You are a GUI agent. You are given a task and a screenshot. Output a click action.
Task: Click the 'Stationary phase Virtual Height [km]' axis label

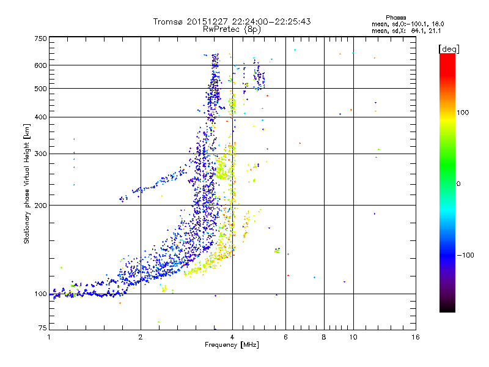click(27, 183)
